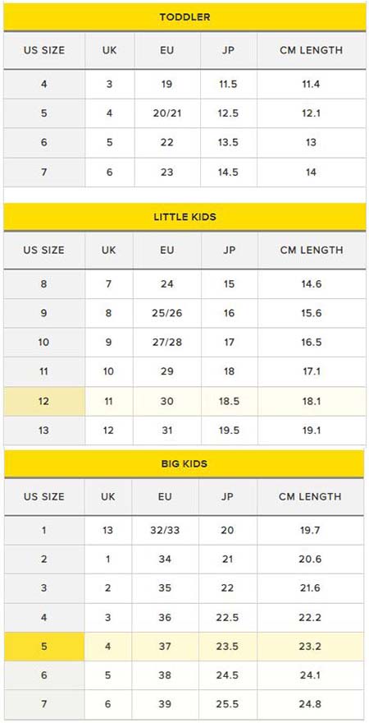The image size is (369, 723).
Task: Select the TODDLER section header
Action: [184, 17]
